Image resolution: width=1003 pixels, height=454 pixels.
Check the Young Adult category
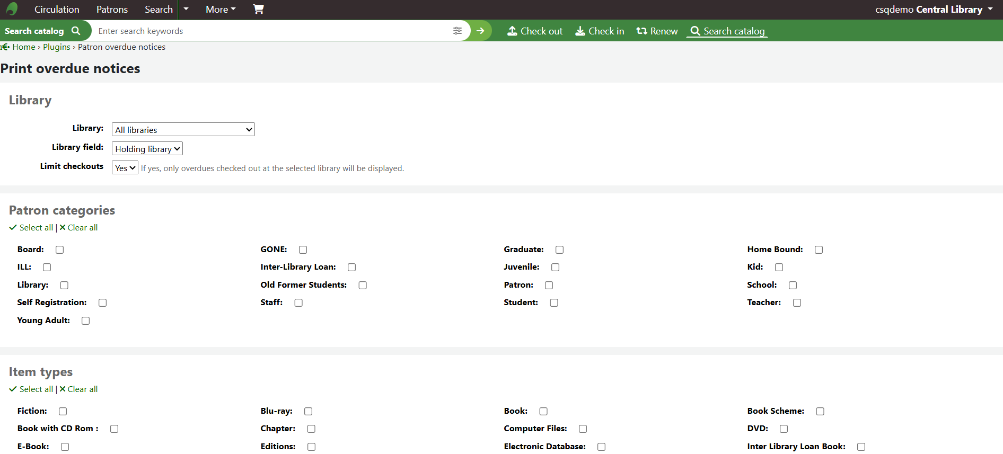[86, 321]
